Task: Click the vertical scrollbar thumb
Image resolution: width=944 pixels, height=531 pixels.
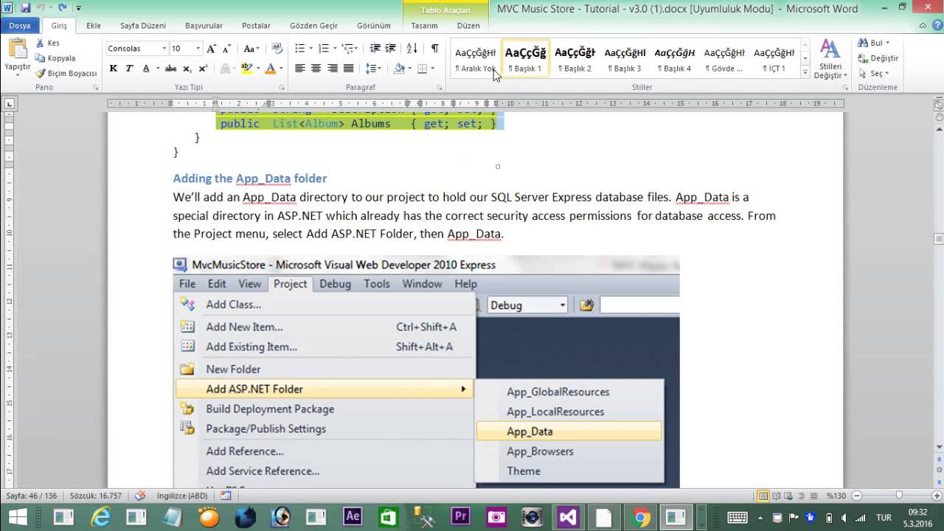Action: click(938, 240)
